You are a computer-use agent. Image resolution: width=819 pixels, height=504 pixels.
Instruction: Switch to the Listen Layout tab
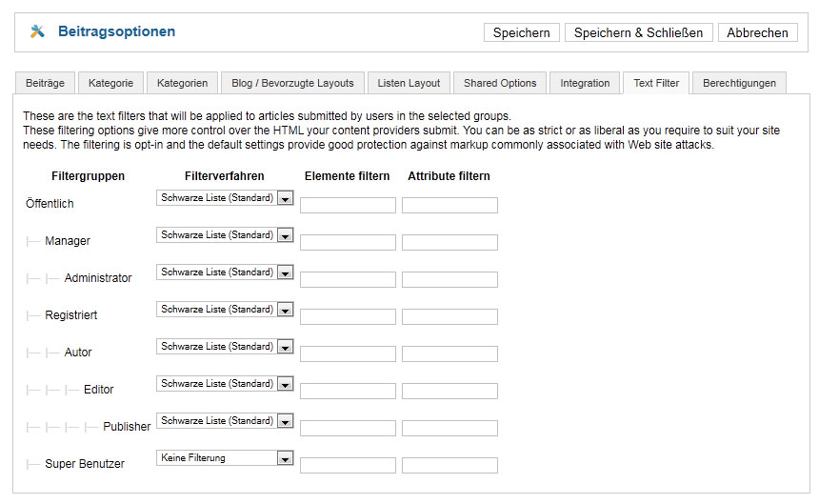coord(409,83)
